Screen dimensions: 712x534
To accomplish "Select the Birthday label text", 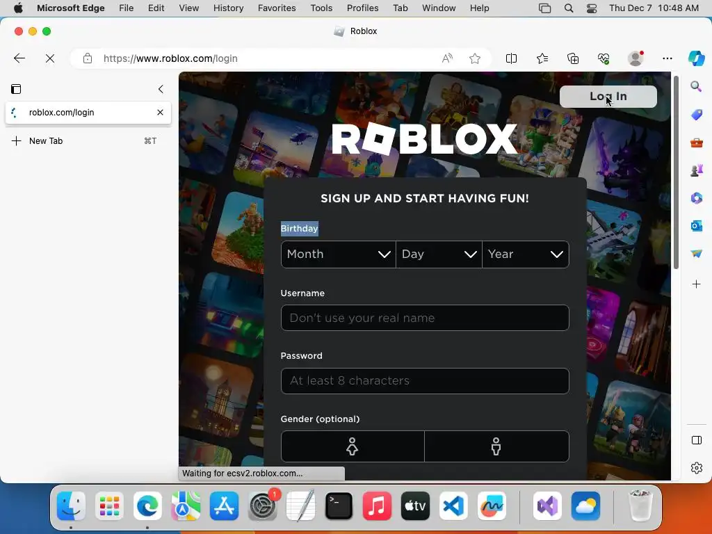I will click(299, 228).
